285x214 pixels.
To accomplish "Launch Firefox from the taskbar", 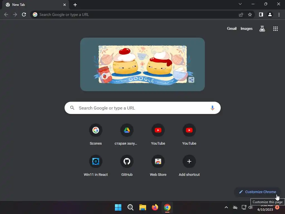I will point(155,207).
